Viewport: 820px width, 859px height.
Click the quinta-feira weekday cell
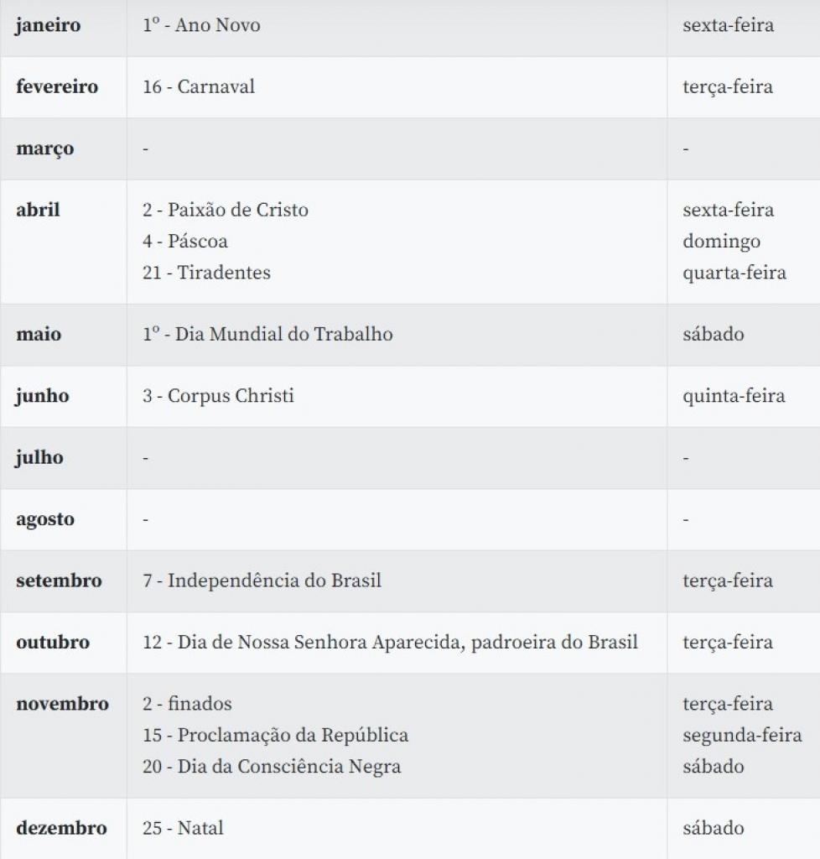(x=734, y=396)
